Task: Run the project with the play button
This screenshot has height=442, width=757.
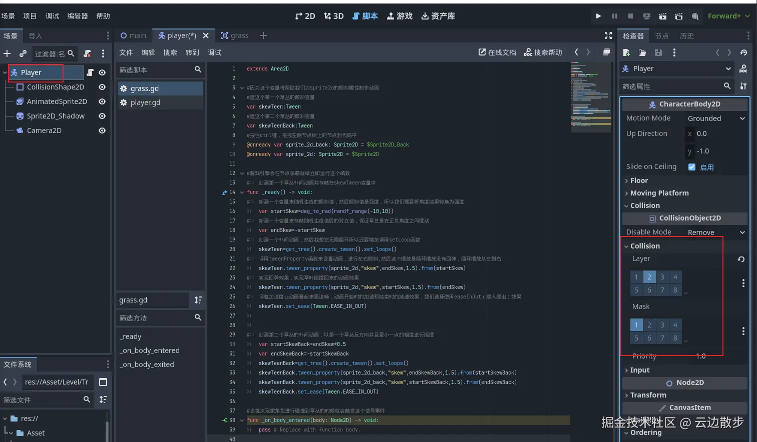Action: [x=598, y=16]
